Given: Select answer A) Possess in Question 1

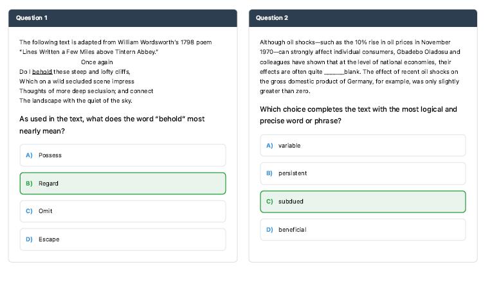Looking at the screenshot, I should click(123, 155).
